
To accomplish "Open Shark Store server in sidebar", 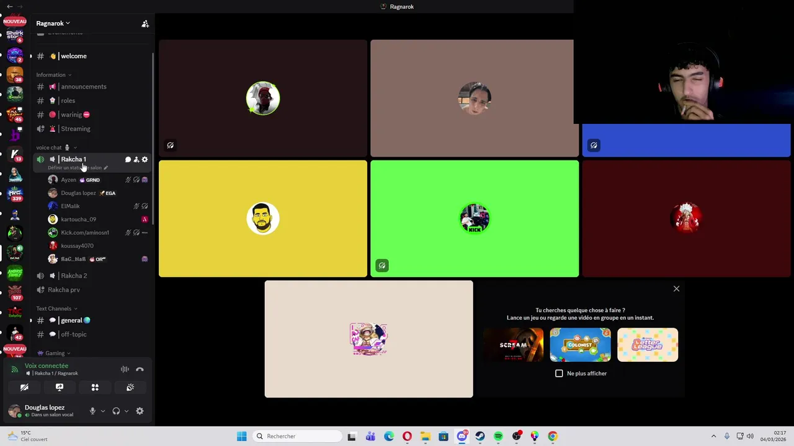I will coord(15,35).
